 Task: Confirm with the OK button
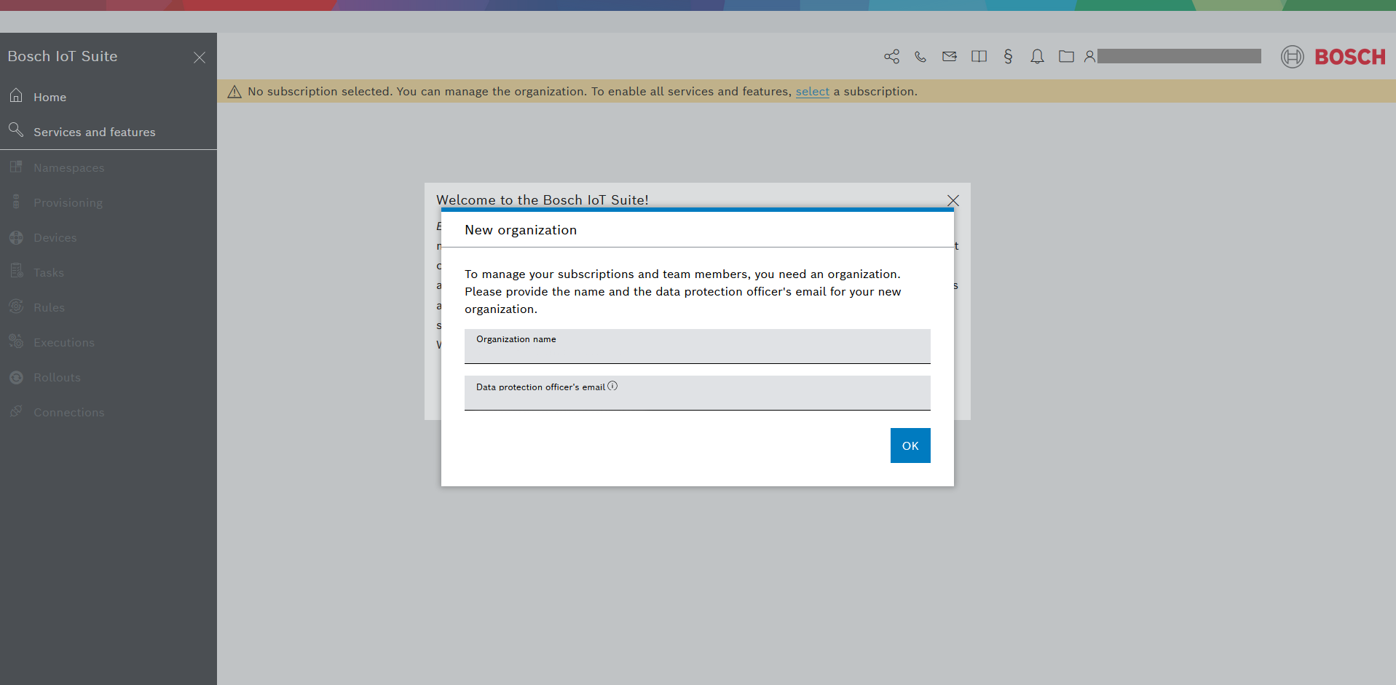click(910, 446)
